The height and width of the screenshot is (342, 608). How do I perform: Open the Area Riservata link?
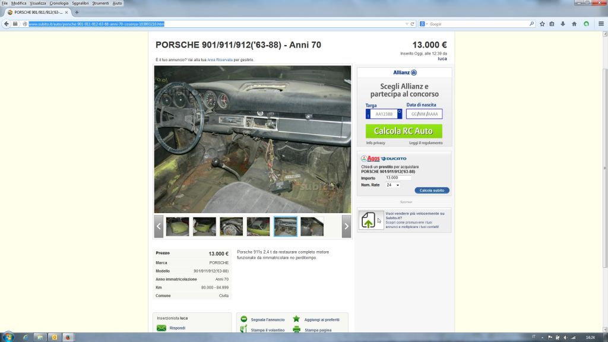pyautogui.click(x=220, y=60)
